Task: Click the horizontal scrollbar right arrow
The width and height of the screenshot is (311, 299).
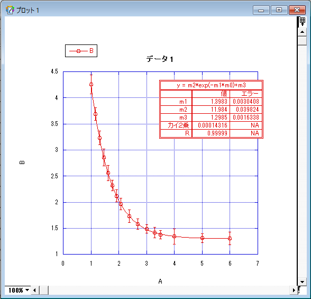Action: pos(294,291)
